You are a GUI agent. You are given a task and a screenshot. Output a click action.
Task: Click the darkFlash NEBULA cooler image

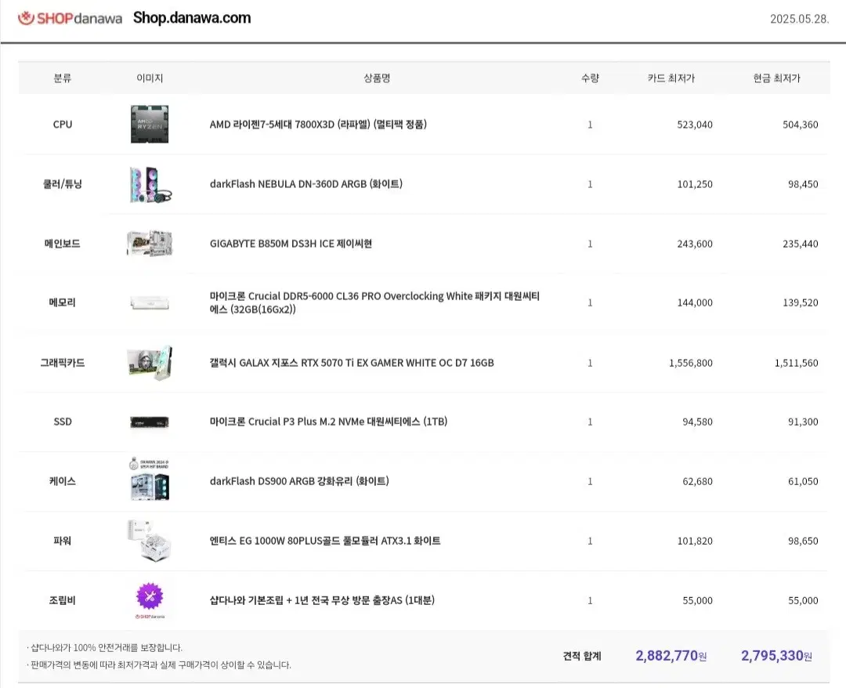pos(149,184)
